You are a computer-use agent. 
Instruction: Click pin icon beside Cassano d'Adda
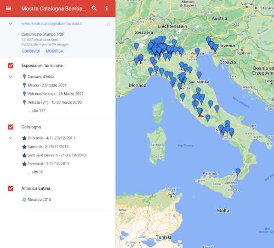(x=24, y=77)
